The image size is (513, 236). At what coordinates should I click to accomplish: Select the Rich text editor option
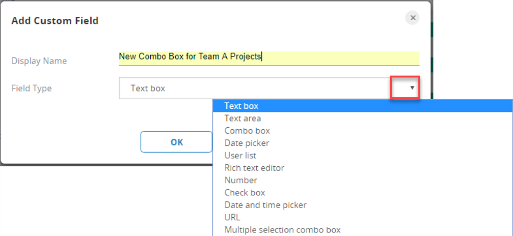click(x=254, y=168)
